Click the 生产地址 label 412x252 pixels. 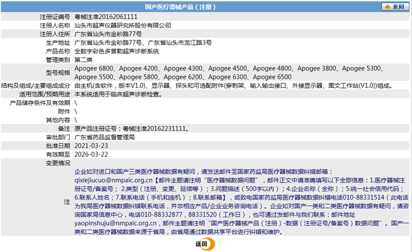58,43
